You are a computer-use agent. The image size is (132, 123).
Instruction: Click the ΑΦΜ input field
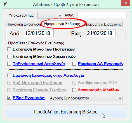pos(102,15)
